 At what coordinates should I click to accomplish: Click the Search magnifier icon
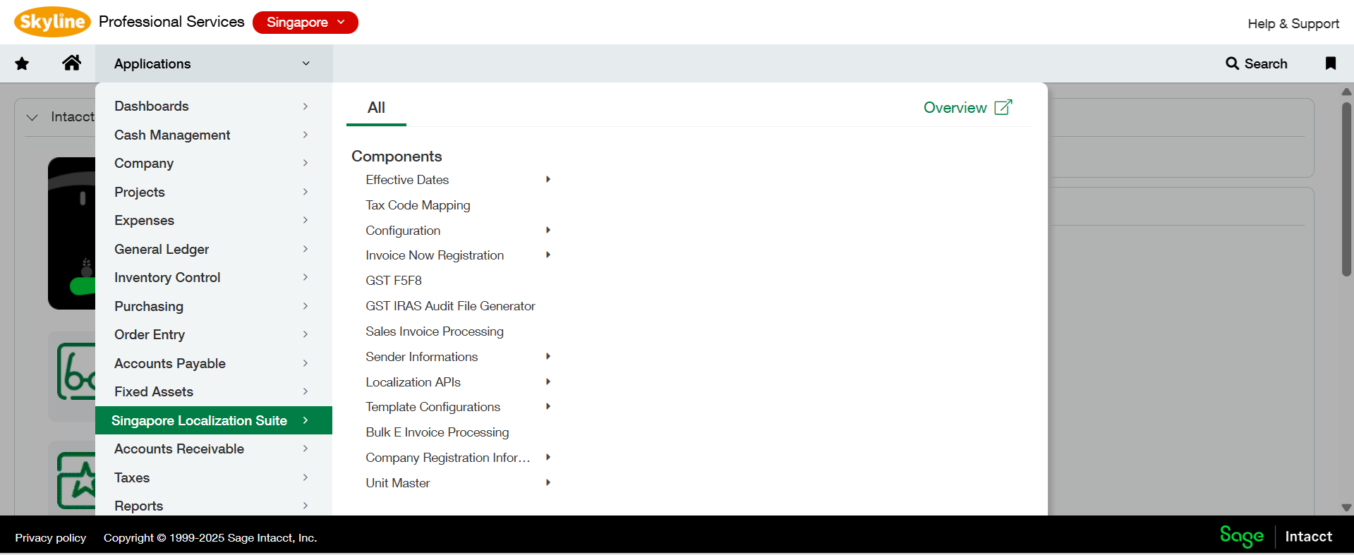pyautogui.click(x=1232, y=63)
